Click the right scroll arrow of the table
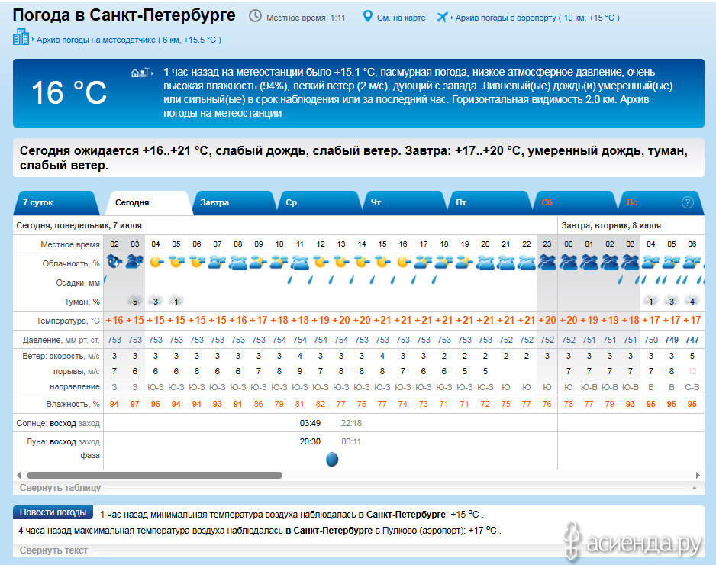Viewport: 716px width, 565px height. [698, 475]
